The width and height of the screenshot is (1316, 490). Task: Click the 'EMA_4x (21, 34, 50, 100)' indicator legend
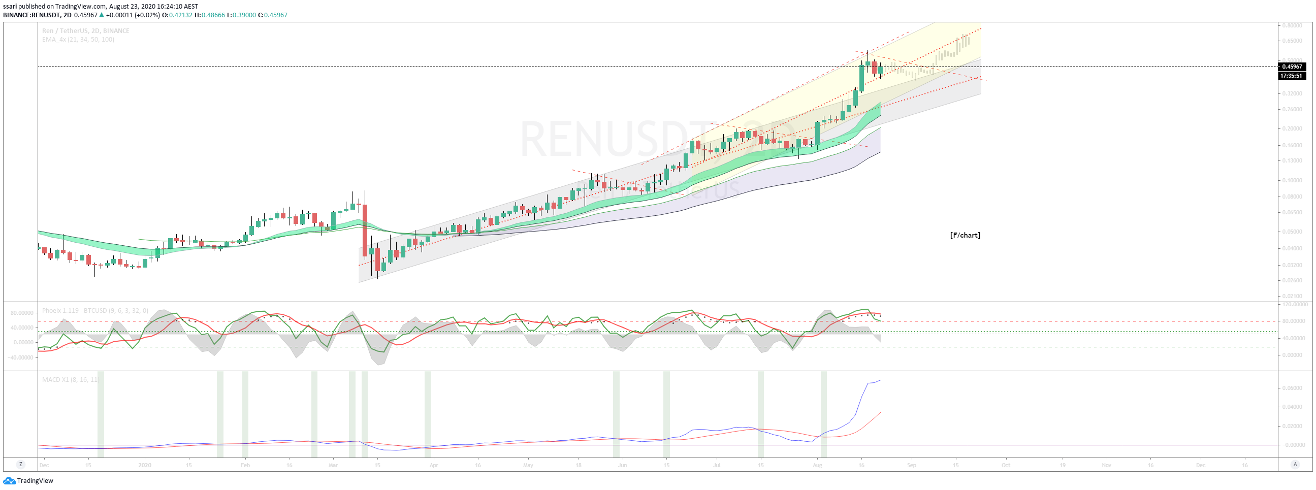point(78,39)
